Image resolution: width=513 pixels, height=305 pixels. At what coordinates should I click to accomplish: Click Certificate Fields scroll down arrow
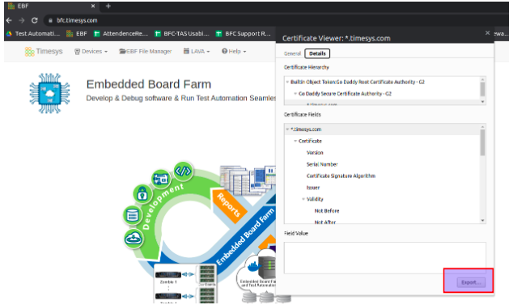[x=482, y=221]
